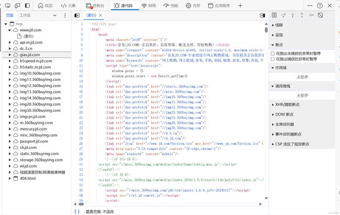Open navigator vertical three-dot menu
Screen dimensions: 340x215
click(65, 15)
